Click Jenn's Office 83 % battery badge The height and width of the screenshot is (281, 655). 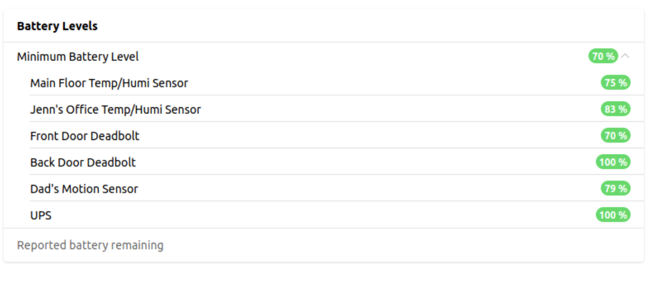click(x=615, y=110)
